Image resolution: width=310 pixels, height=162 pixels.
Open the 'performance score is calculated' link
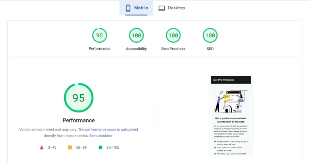tap(111, 130)
